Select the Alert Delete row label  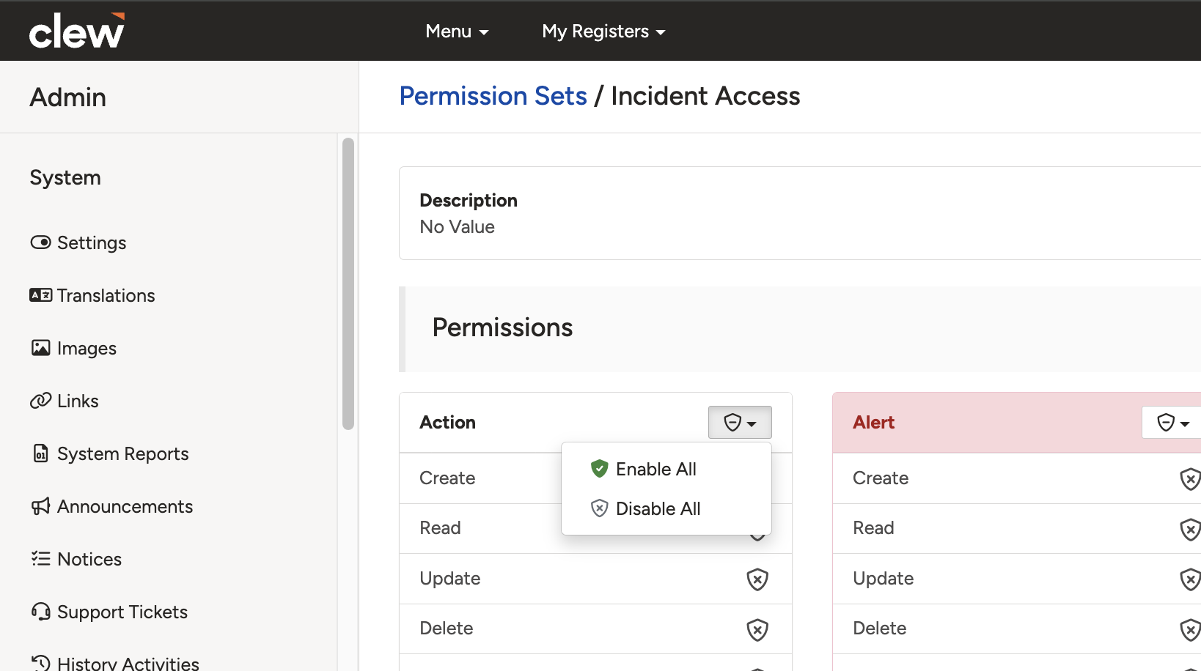pos(879,629)
